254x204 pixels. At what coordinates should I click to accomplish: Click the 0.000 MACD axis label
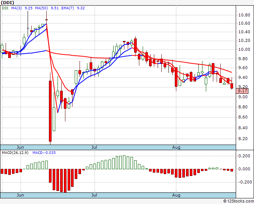click(244, 169)
